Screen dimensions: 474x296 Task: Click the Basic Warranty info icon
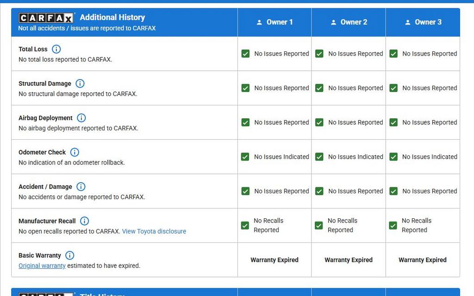click(x=69, y=255)
